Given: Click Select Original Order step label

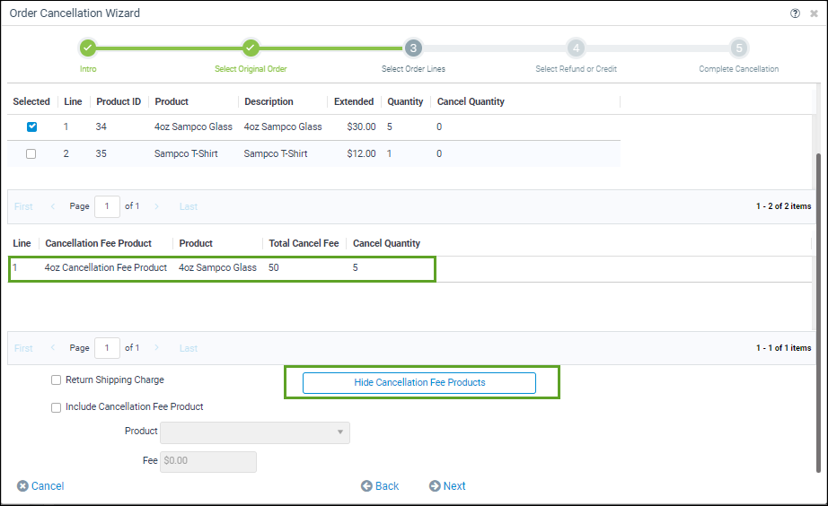Looking at the screenshot, I should click(251, 68).
